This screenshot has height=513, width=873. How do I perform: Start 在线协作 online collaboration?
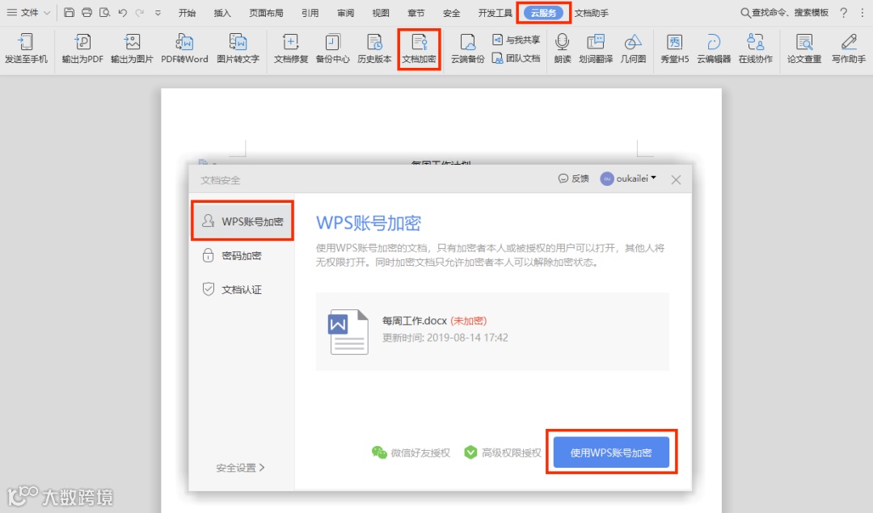coord(756,48)
